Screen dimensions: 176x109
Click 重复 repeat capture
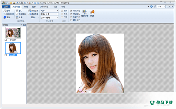[x=7, y=17]
